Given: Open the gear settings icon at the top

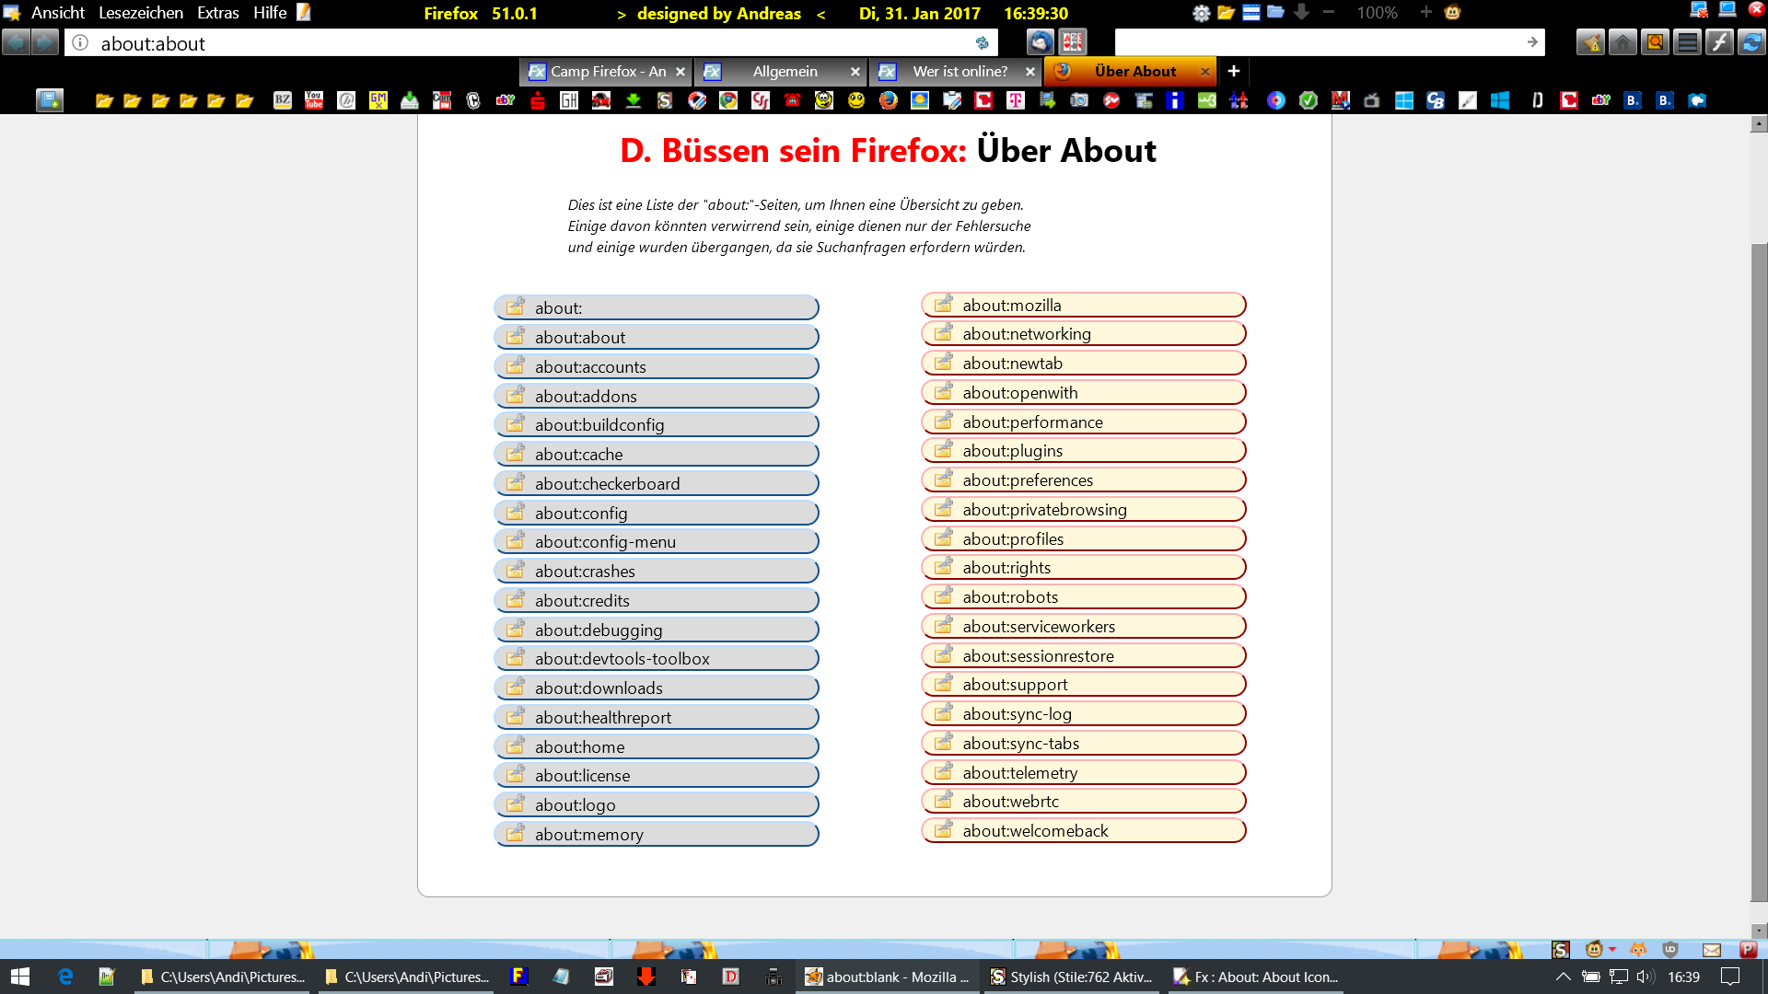Looking at the screenshot, I should click(x=1201, y=13).
